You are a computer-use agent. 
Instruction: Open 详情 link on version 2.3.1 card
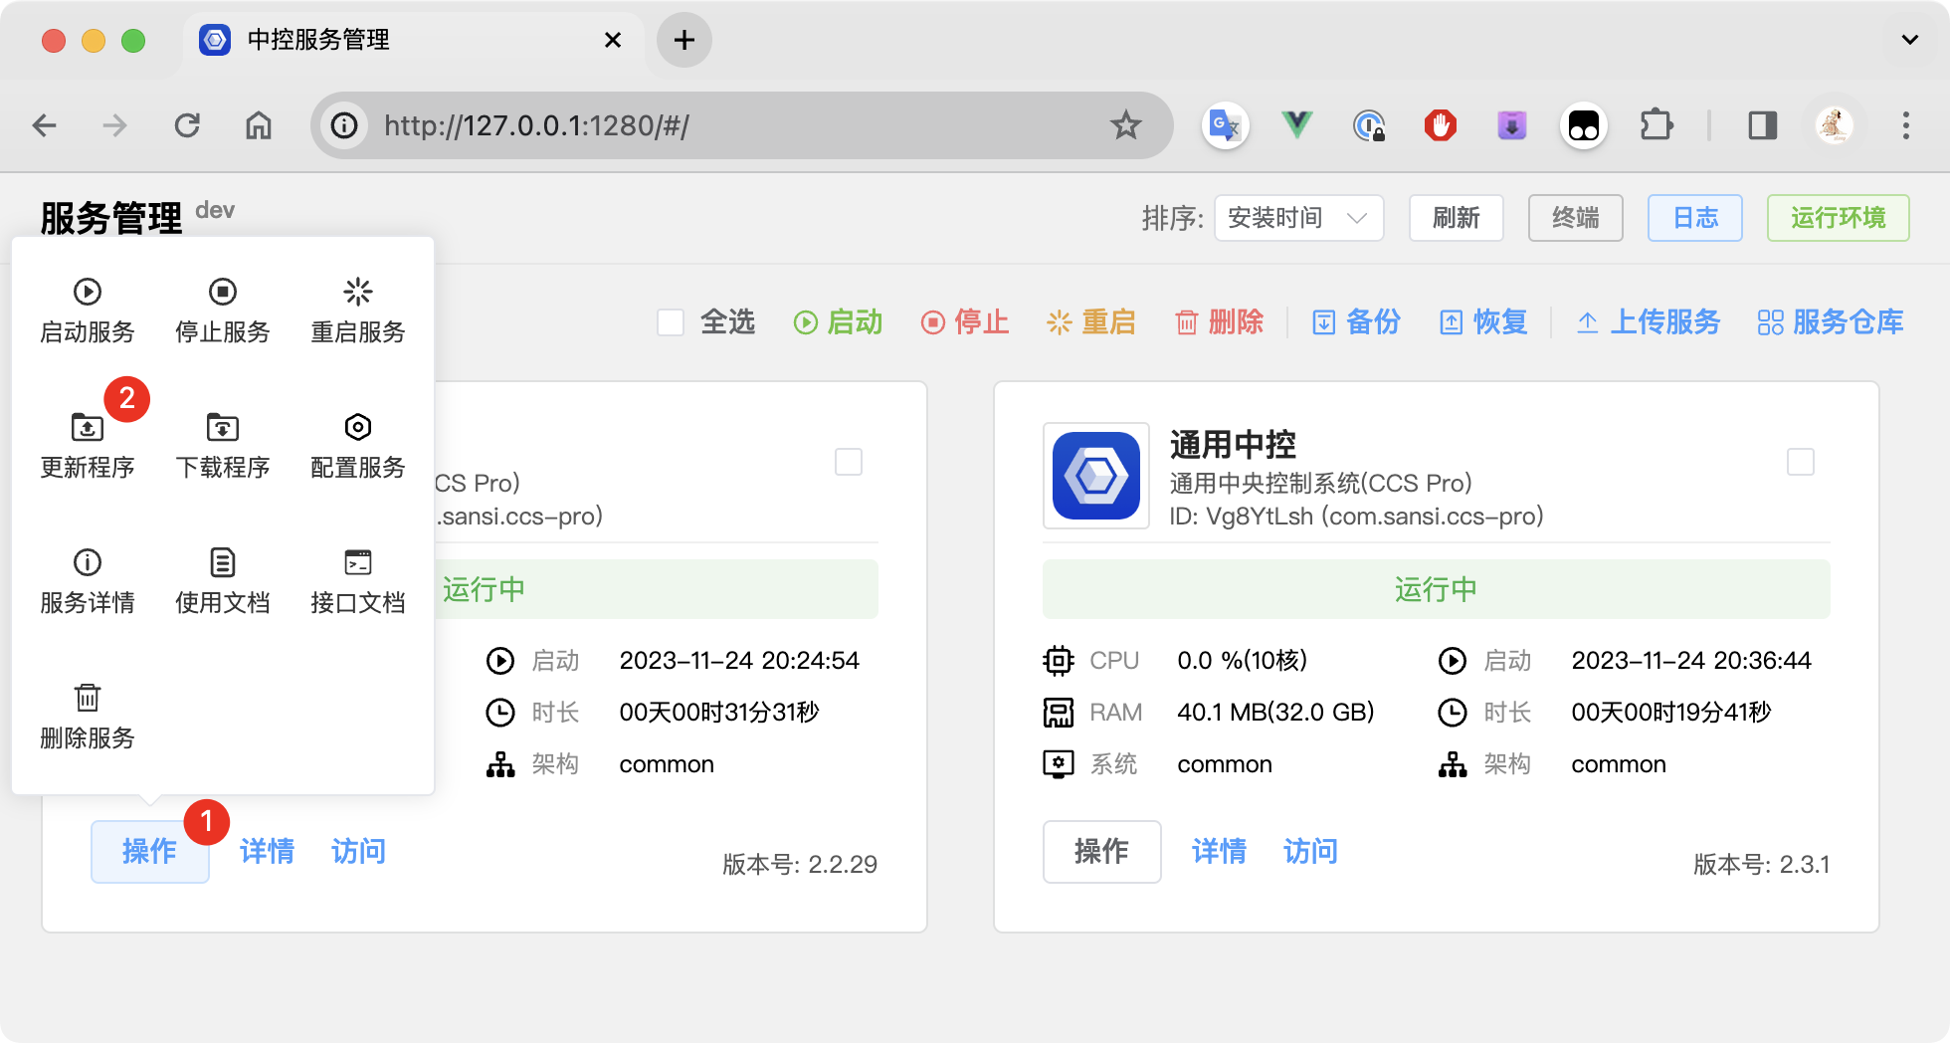click(1220, 852)
